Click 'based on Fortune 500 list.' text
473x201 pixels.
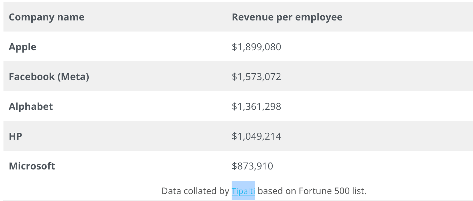point(312,191)
